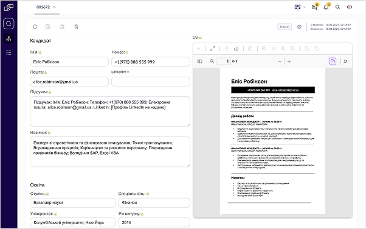The width and height of the screenshot is (366, 229).
Task: Open PDF viewer more tools chevrons
Action: point(345,62)
